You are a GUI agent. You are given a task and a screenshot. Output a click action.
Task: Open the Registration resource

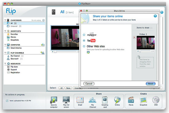13,72
